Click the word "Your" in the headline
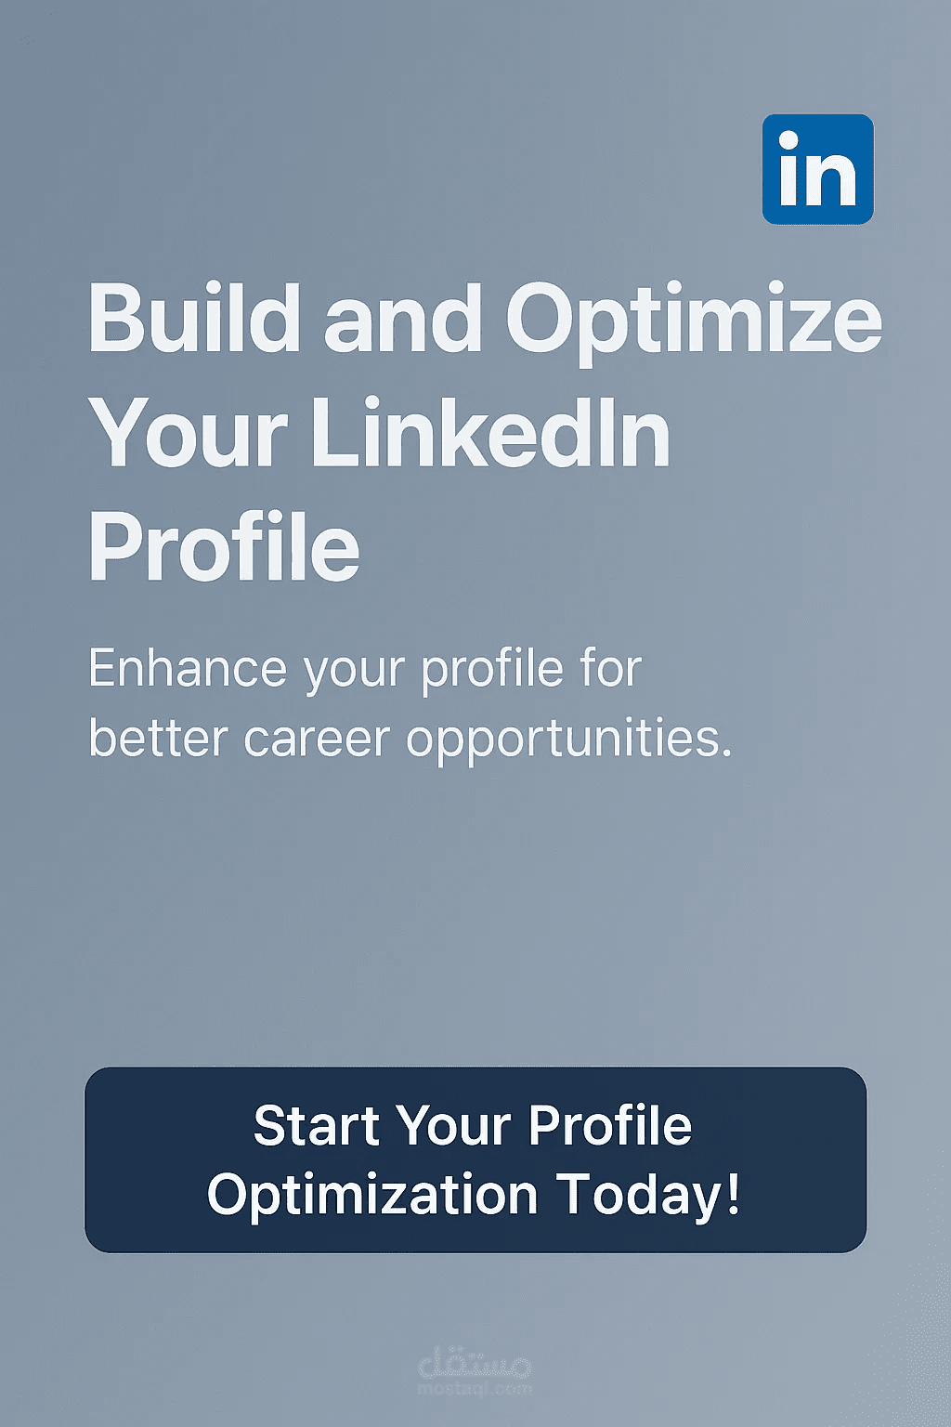The image size is (951, 1427). tap(188, 433)
